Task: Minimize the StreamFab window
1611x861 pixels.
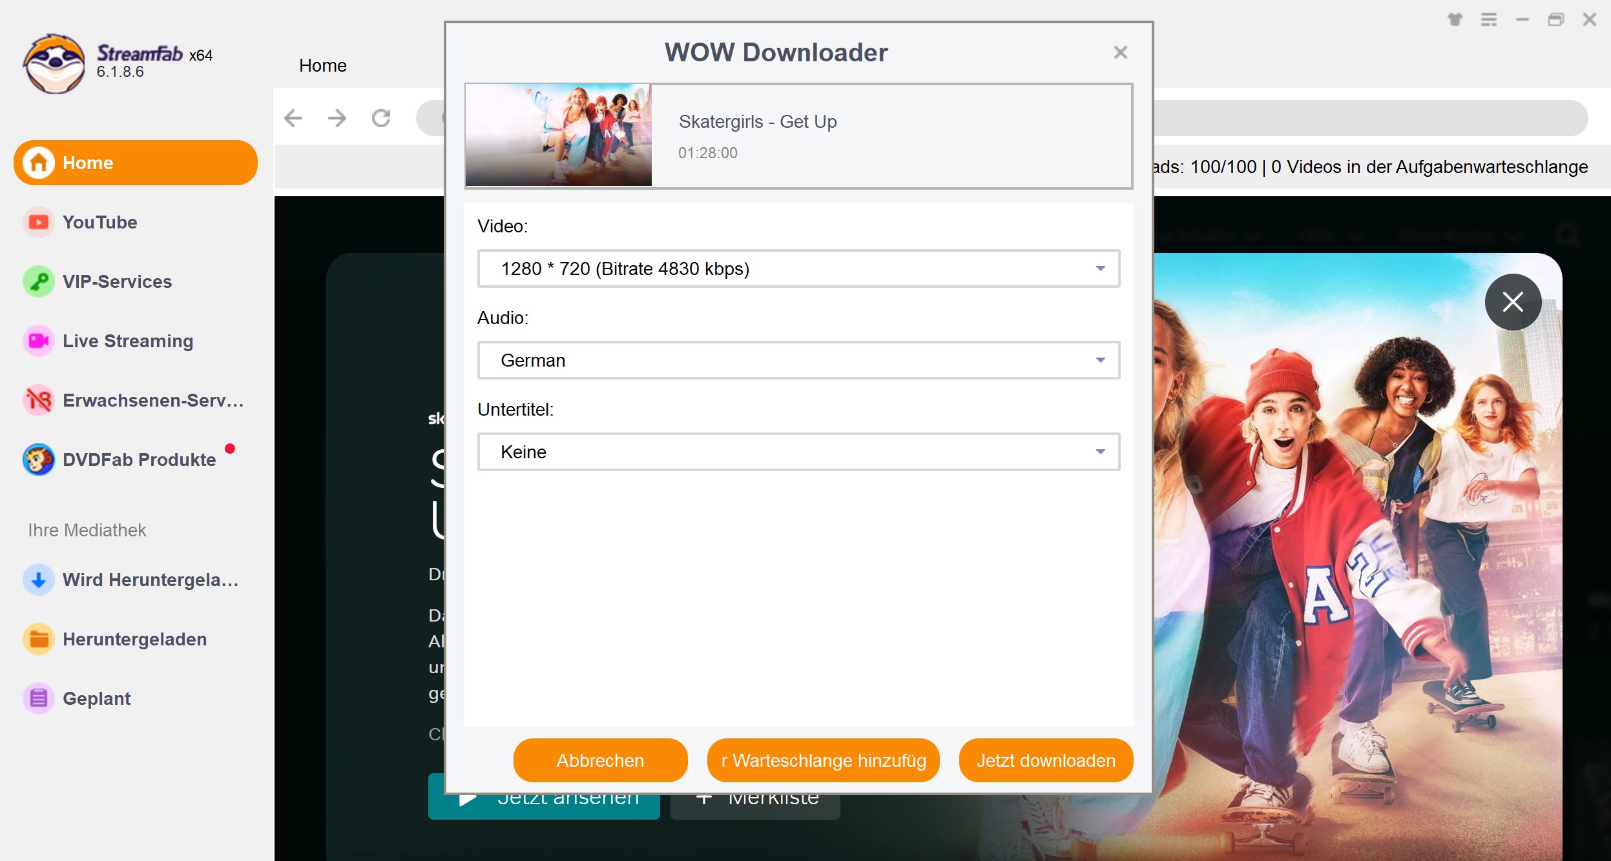Action: [1523, 19]
